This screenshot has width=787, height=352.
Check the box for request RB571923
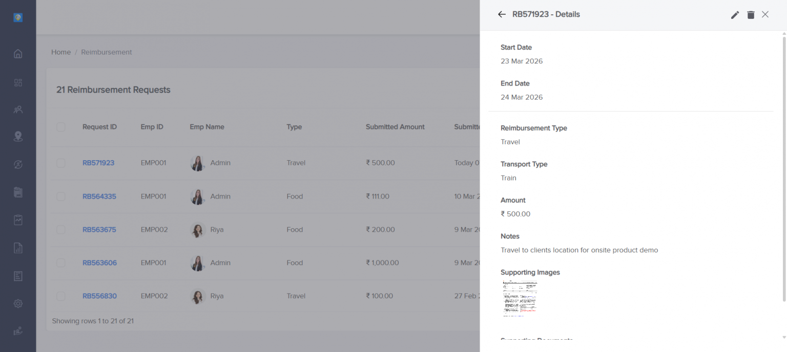click(x=61, y=163)
